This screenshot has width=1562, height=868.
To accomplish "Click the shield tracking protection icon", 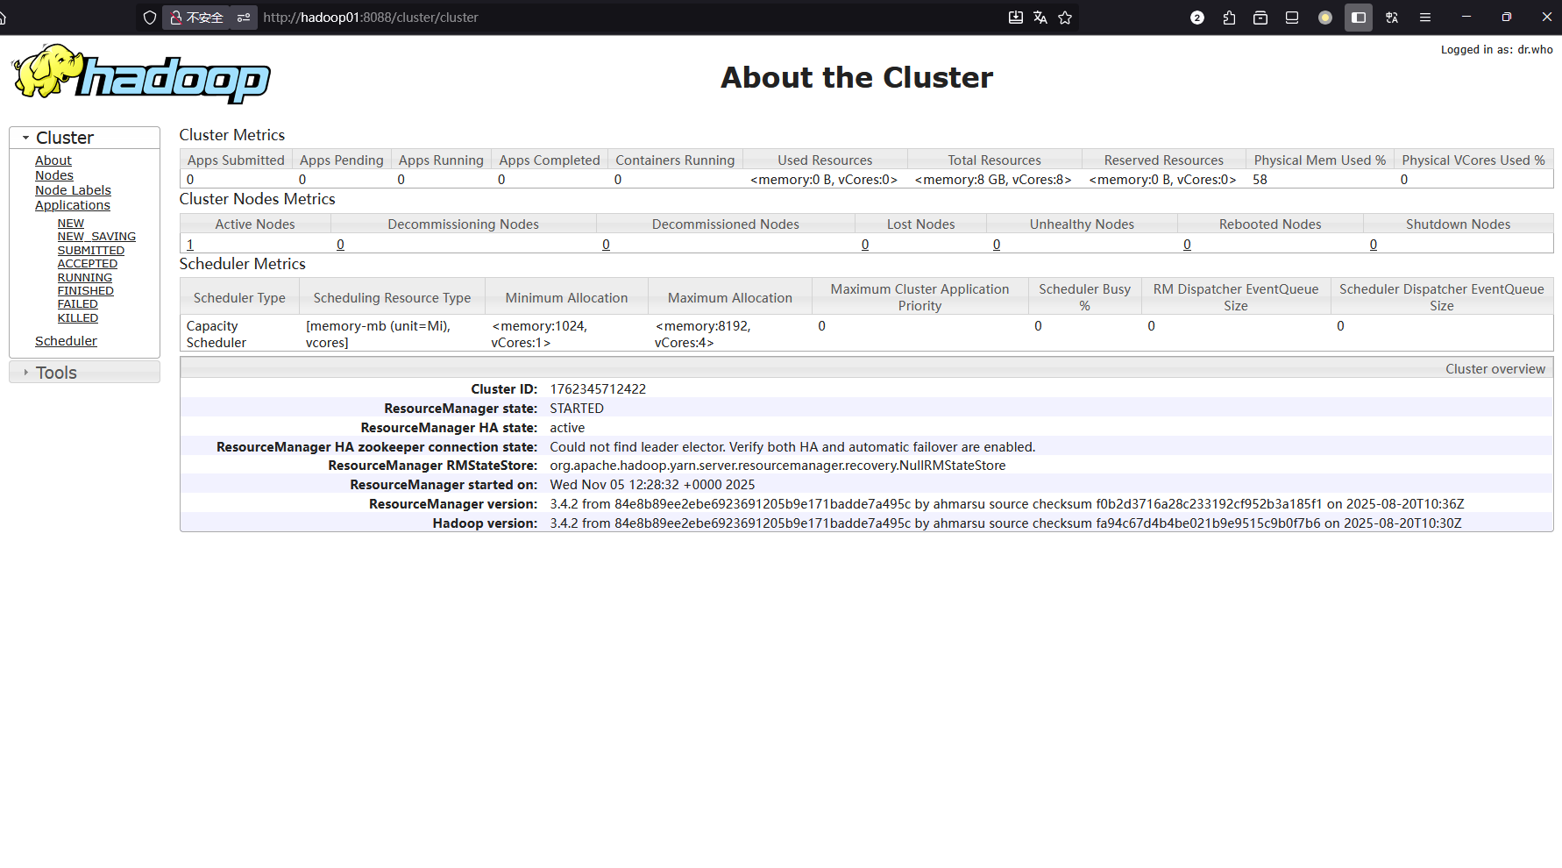I will [x=150, y=18].
